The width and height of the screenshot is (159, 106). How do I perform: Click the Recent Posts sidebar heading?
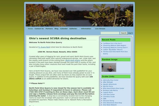[116, 40]
